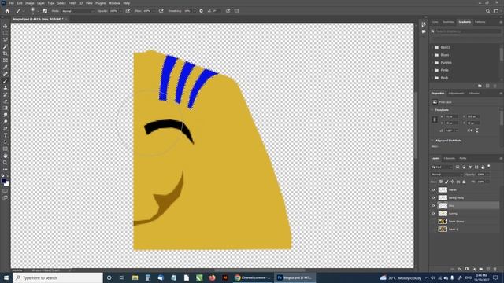
Task: Expand the Basics gradient folder
Action: [432, 47]
